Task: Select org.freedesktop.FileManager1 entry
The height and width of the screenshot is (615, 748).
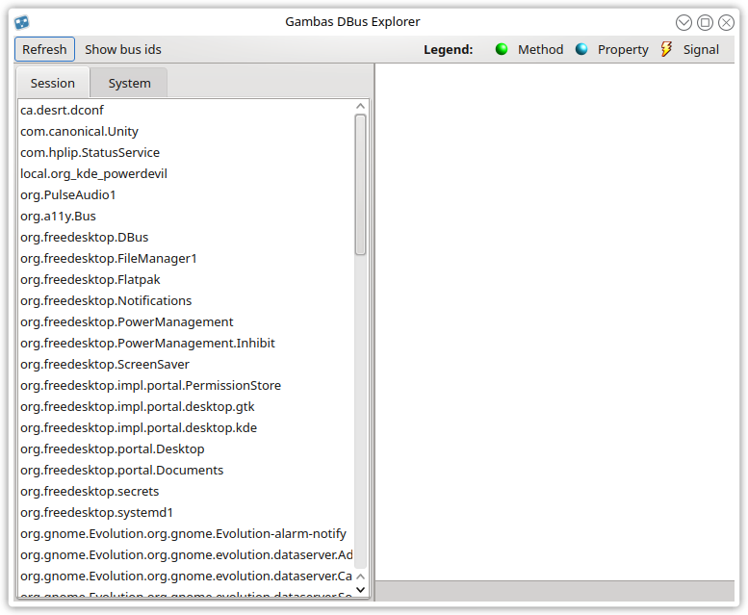Action: click(x=186, y=258)
